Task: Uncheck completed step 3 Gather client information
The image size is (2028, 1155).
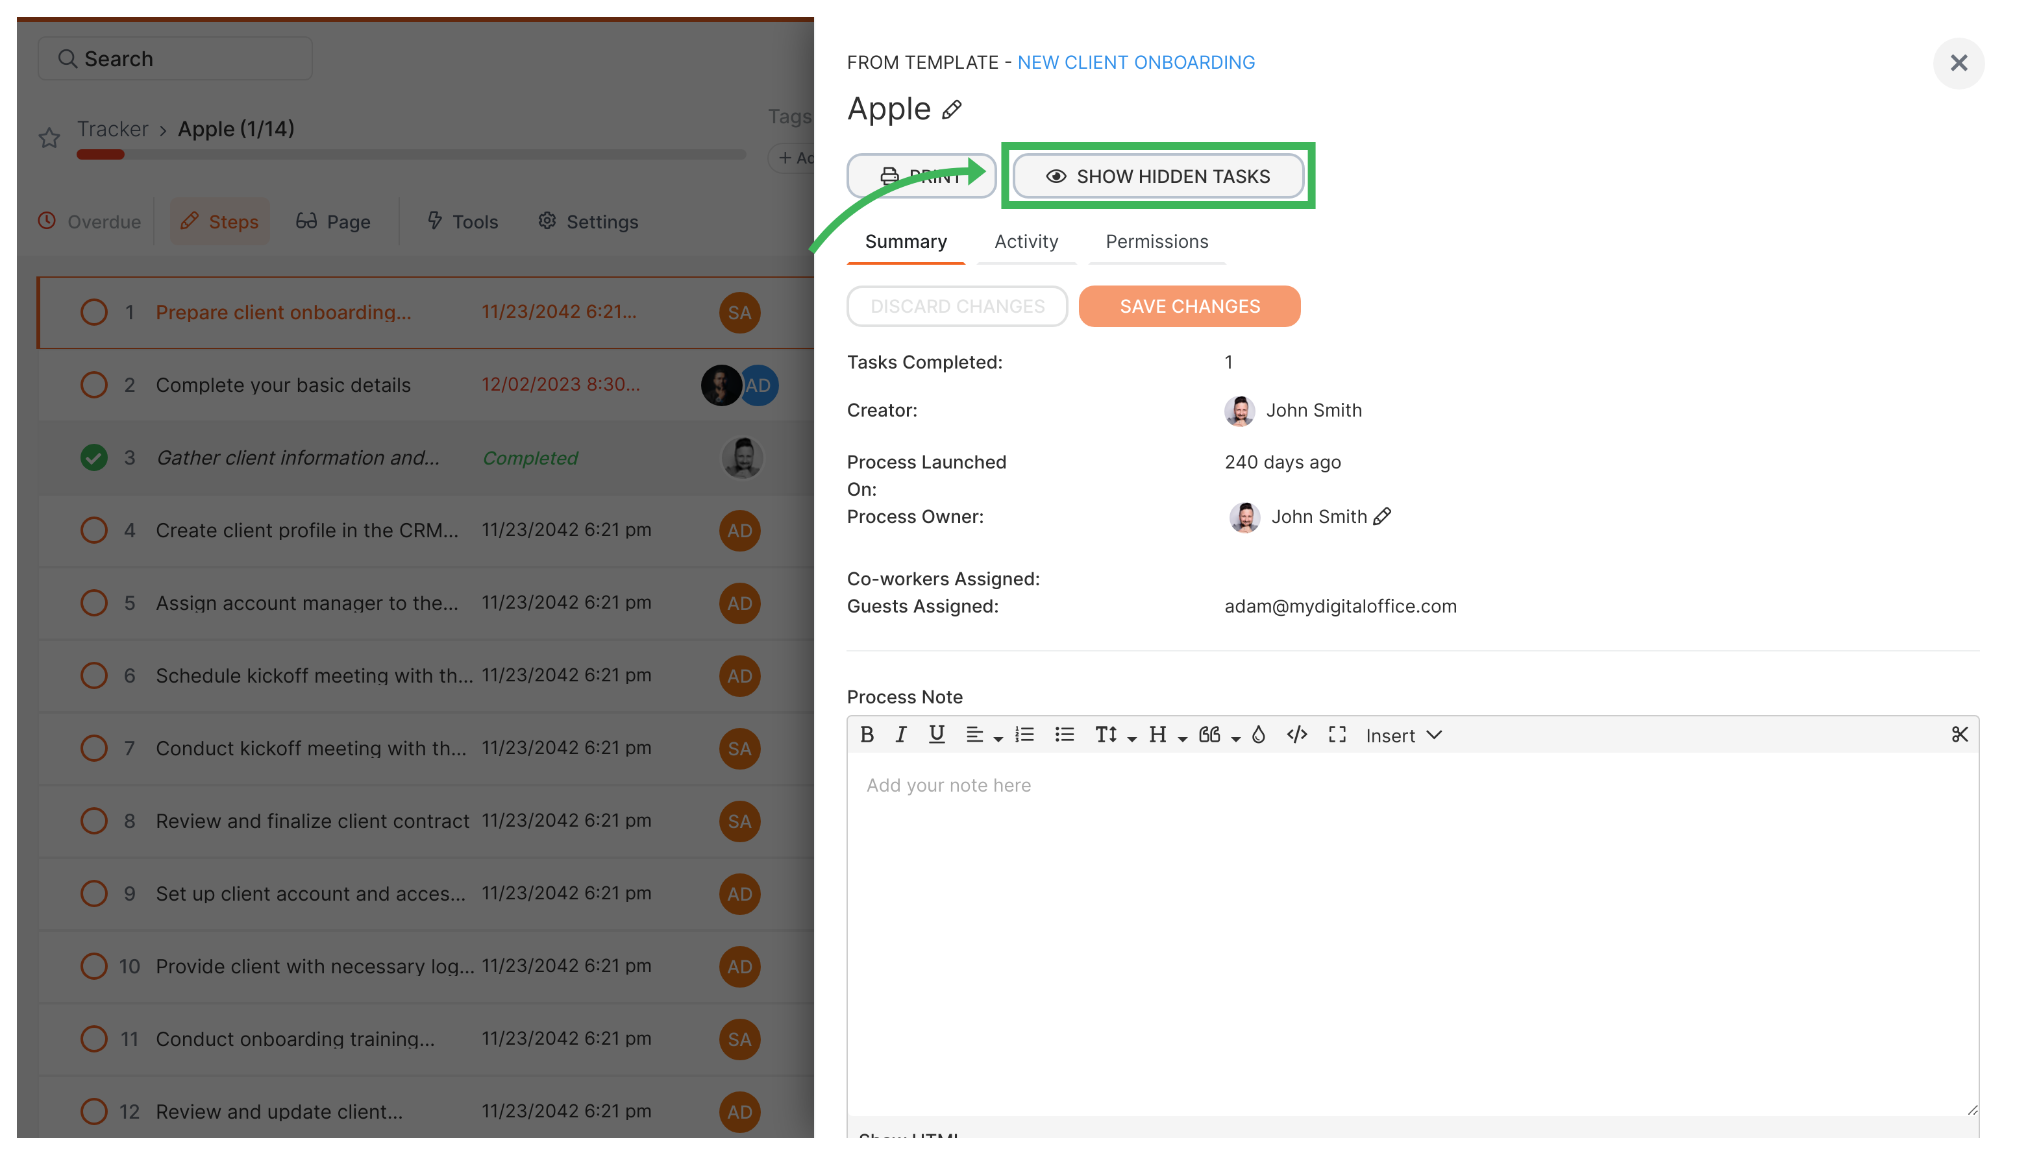Action: (93, 457)
